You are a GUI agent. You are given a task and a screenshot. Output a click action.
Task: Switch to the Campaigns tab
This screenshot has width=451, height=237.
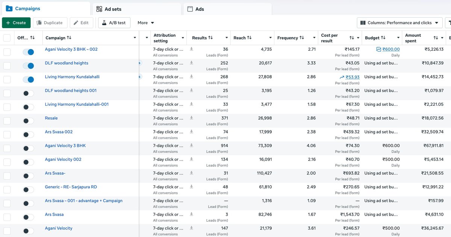[45, 9]
